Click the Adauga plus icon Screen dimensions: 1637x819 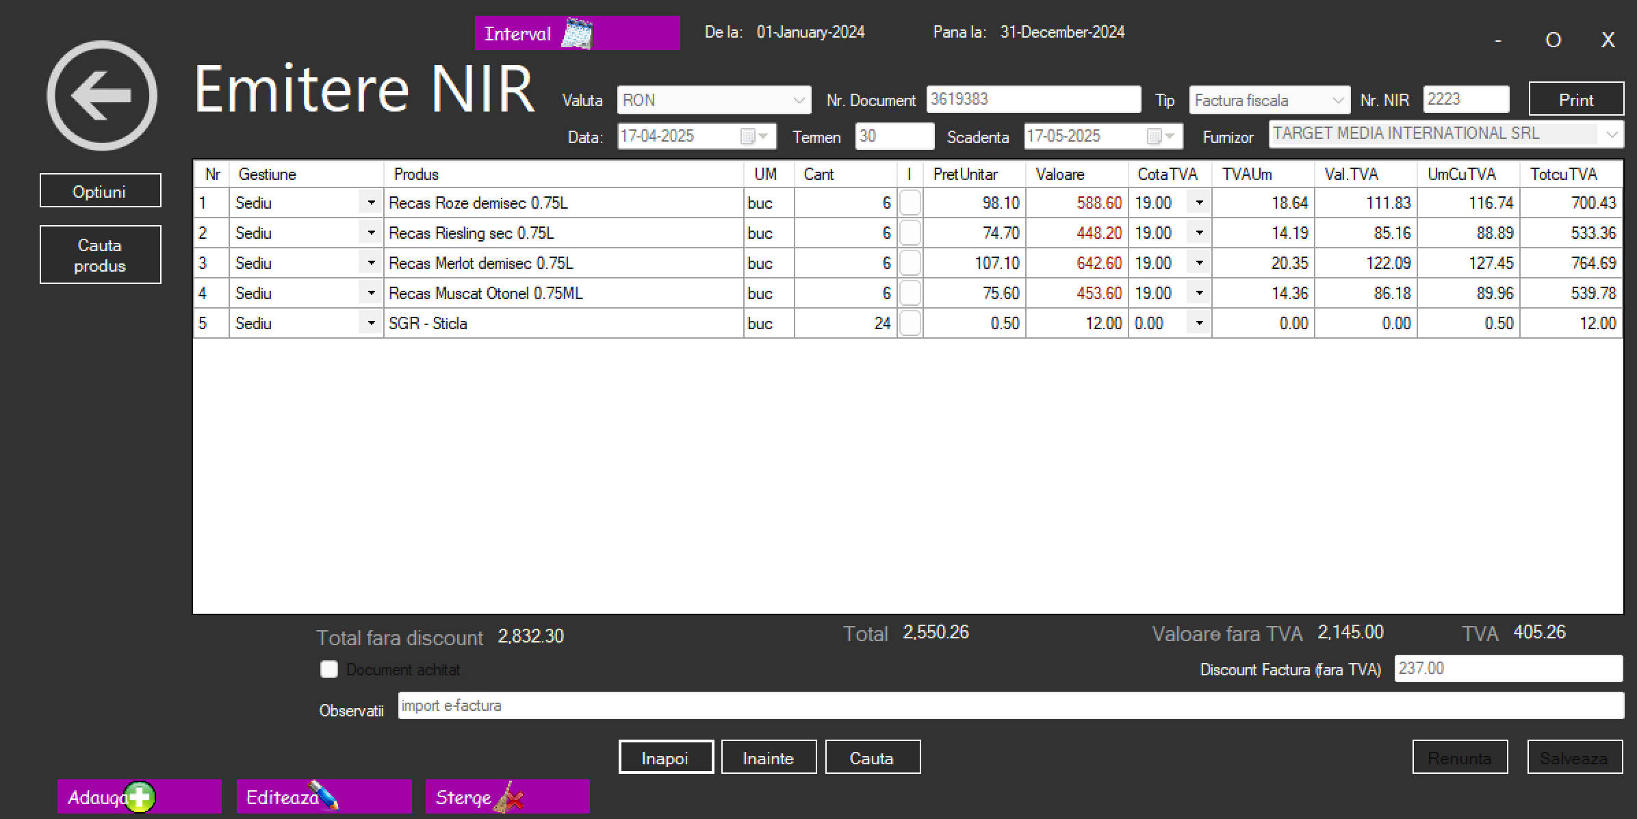(x=140, y=797)
